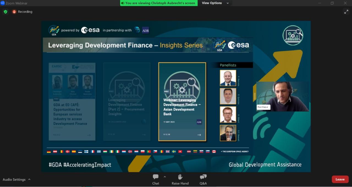Open the Q&A panel
352x187 pixels.
coord(203,179)
